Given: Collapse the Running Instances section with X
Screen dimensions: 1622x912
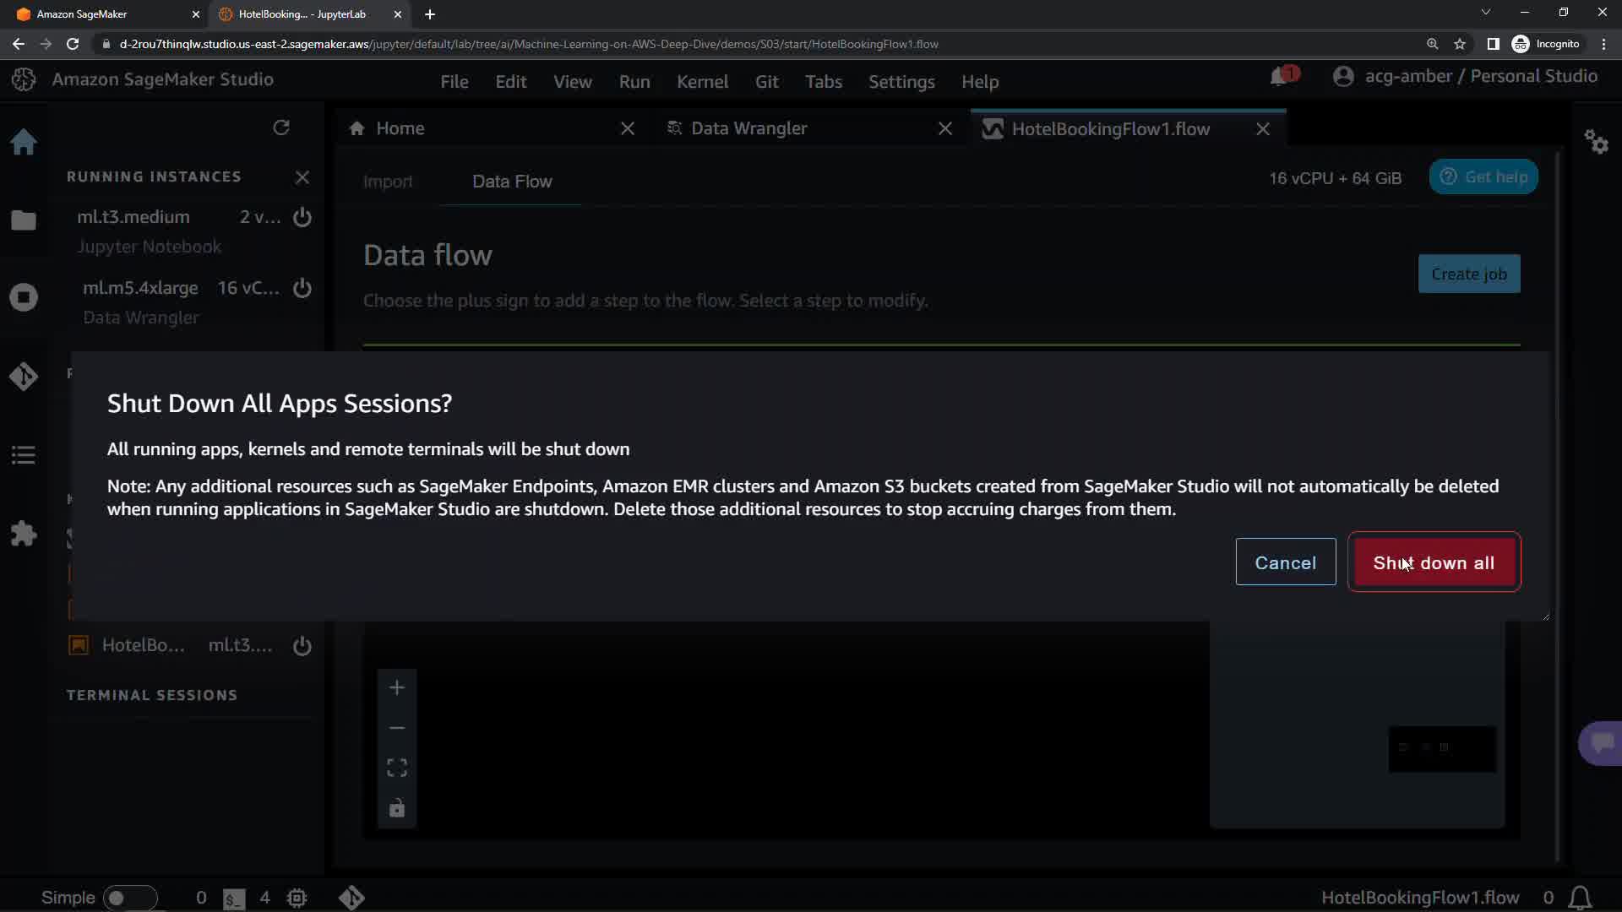Looking at the screenshot, I should pyautogui.click(x=302, y=177).
